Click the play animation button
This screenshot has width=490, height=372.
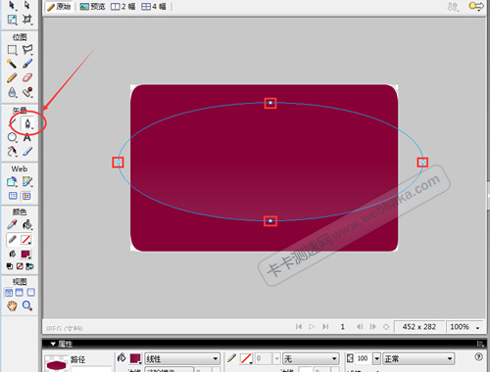[312, 326]
